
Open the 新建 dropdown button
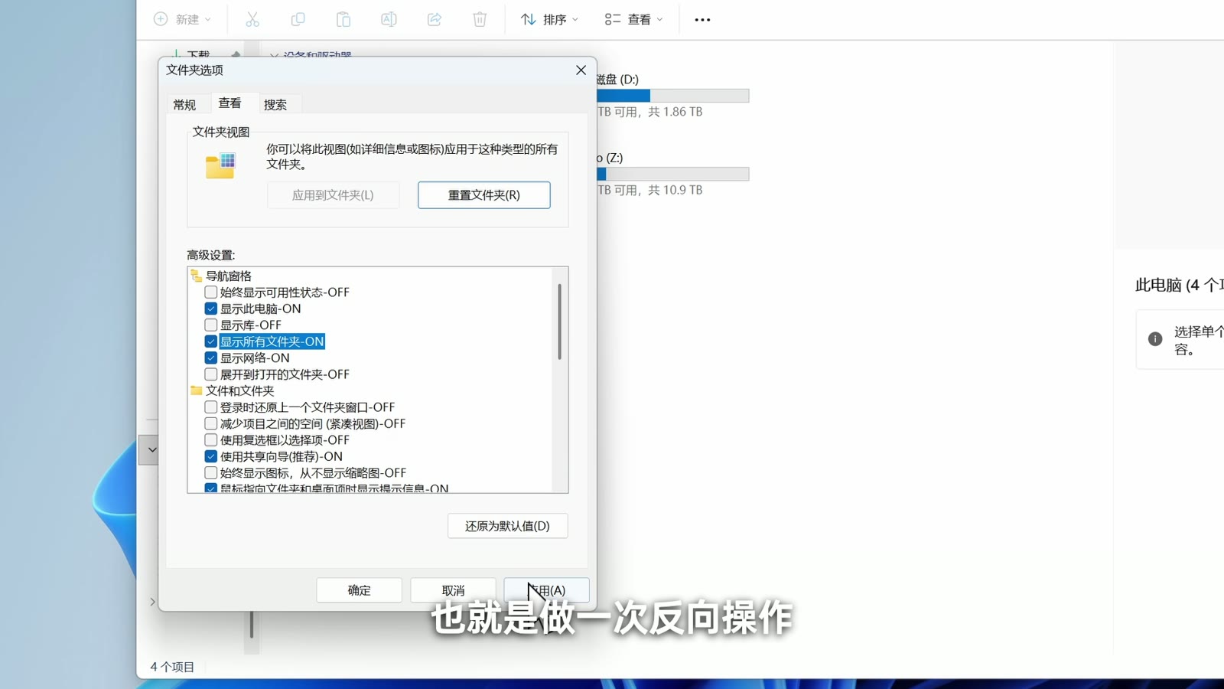pyautogui.click(x=182, y=19)
